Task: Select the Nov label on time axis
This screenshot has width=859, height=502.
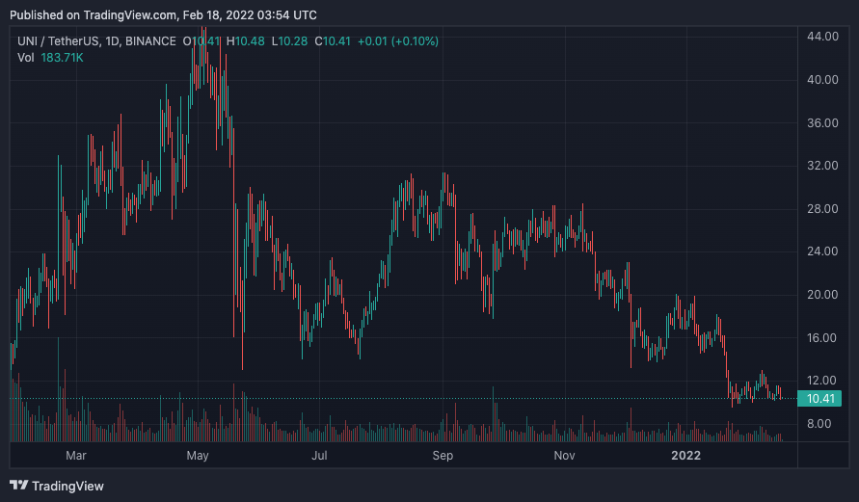Action: [x=564, y=456]
